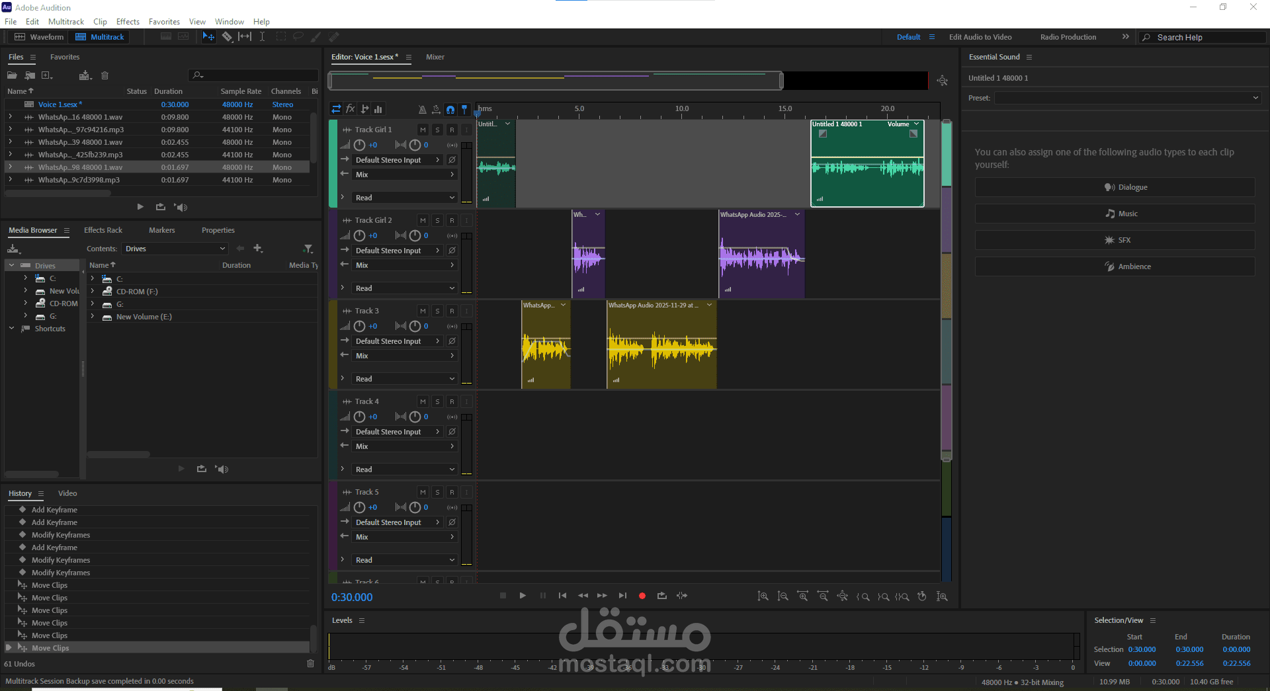The width and height of the screenshot is (1270, 691).
Task: Click the red Record button in transport
Action: pyautogui.click(x=642, y=596)
